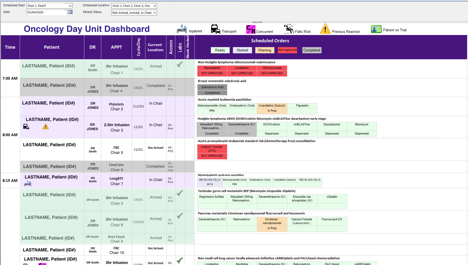Click the Falls Risk legend icon
This screenshot has height=265, width=468.
289,29
